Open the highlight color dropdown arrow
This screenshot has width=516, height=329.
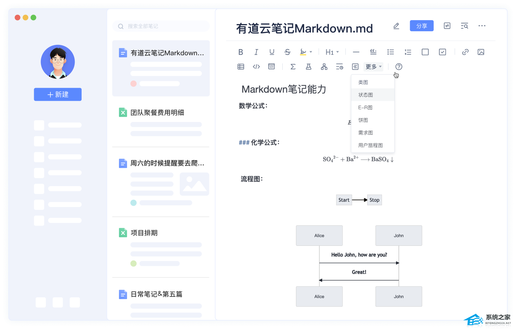(x=311, y=52)
